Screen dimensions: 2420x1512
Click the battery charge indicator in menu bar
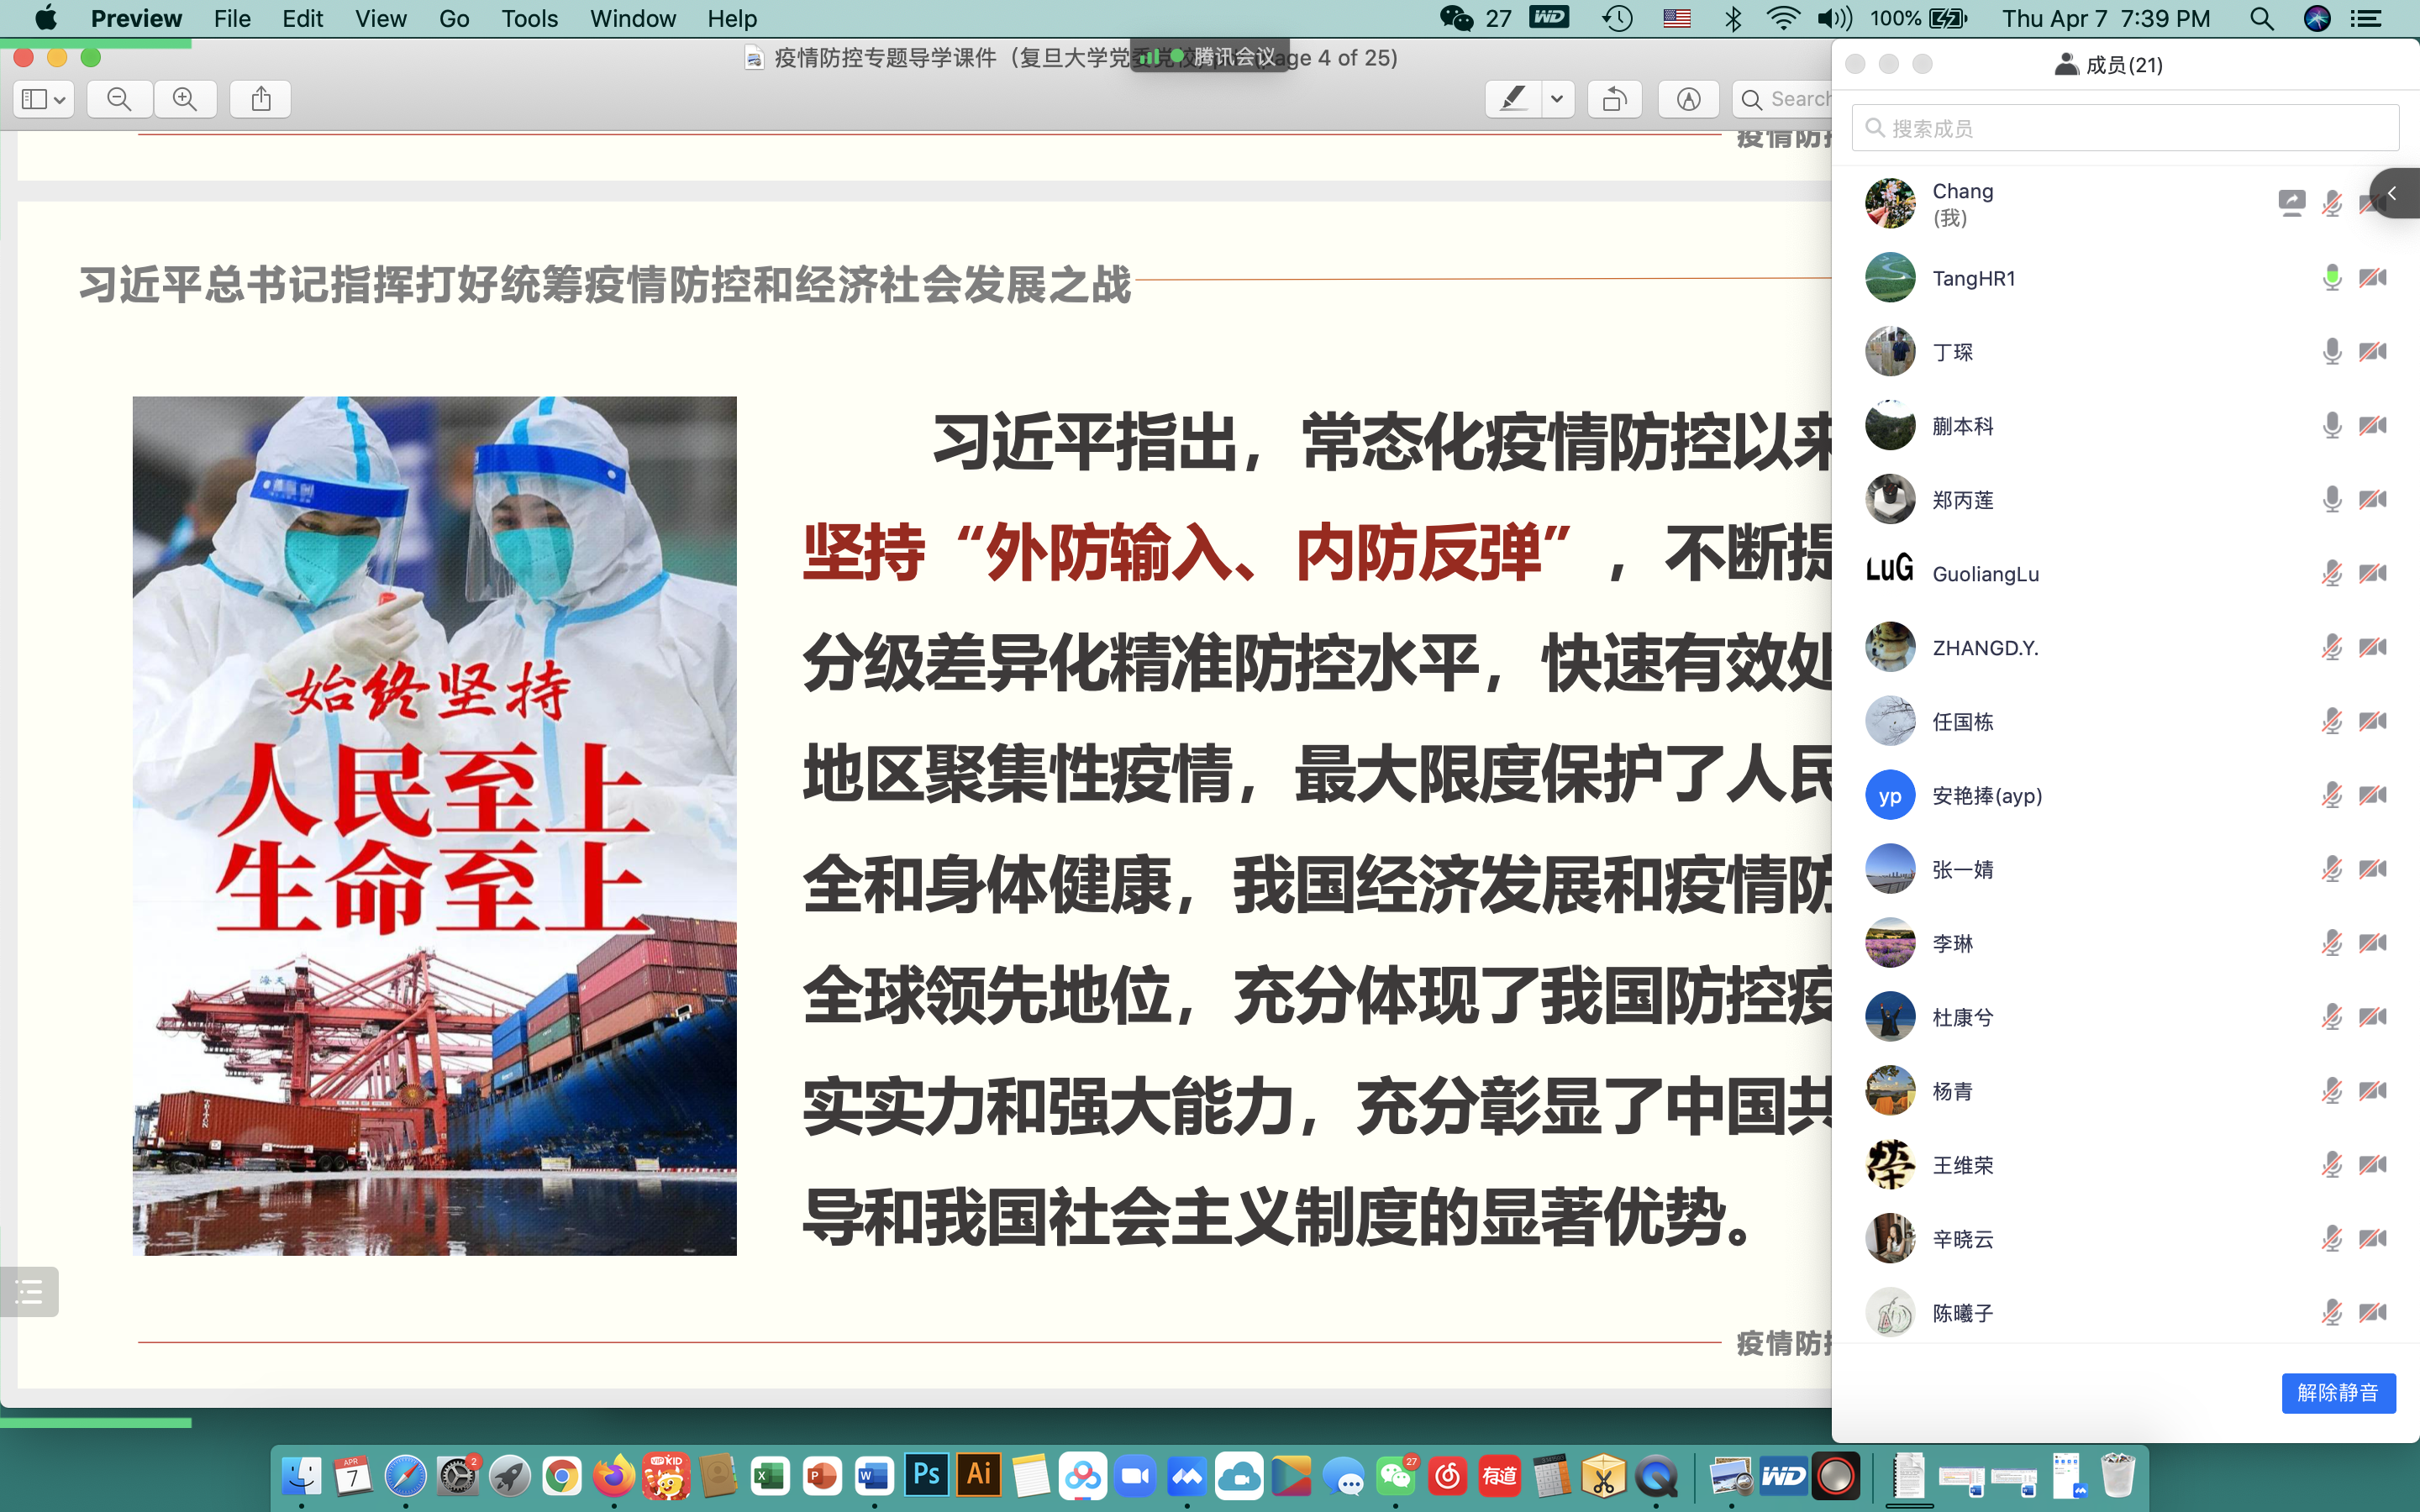pos(1948,18)
